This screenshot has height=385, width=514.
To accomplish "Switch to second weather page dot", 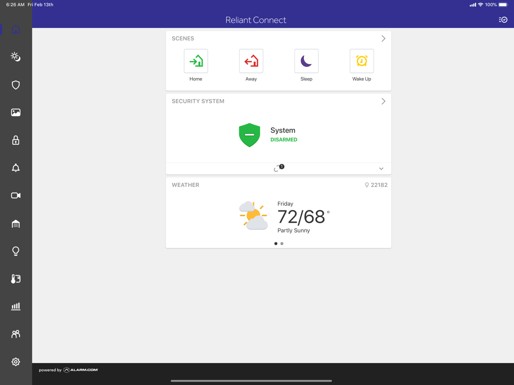I will [282, 243].
